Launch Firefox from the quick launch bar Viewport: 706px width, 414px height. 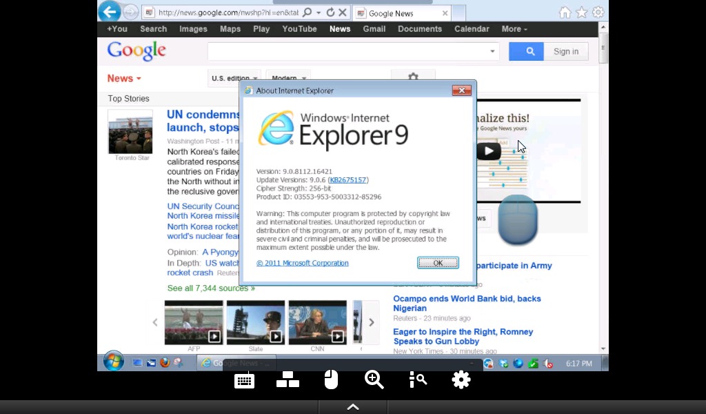click(x=165, y=363)
